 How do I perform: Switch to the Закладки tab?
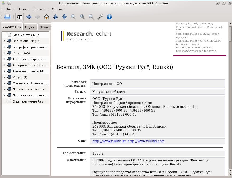tap(45, 27)
